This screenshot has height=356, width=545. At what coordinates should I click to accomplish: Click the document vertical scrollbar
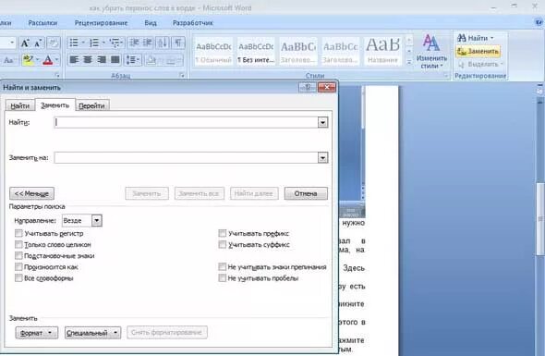pos(539,219)
